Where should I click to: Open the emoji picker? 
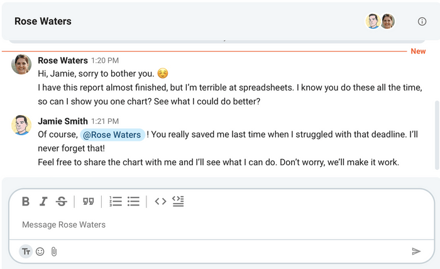click(x=40, y=251)
